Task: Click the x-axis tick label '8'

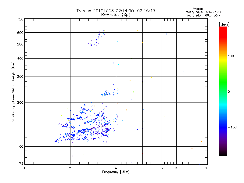Action: (162, 168)
